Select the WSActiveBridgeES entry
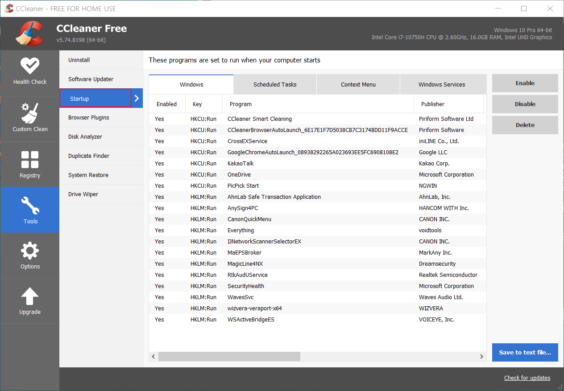Image resolution: width=564 pixels, height=391 pixels. [x=318, y=320]
